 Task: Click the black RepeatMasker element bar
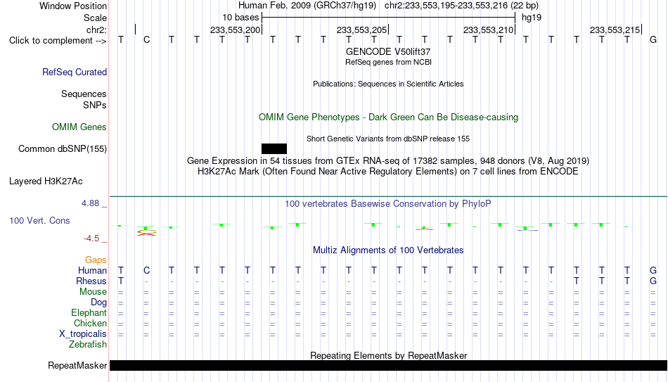pyautogui.click(x=389, y=365)
